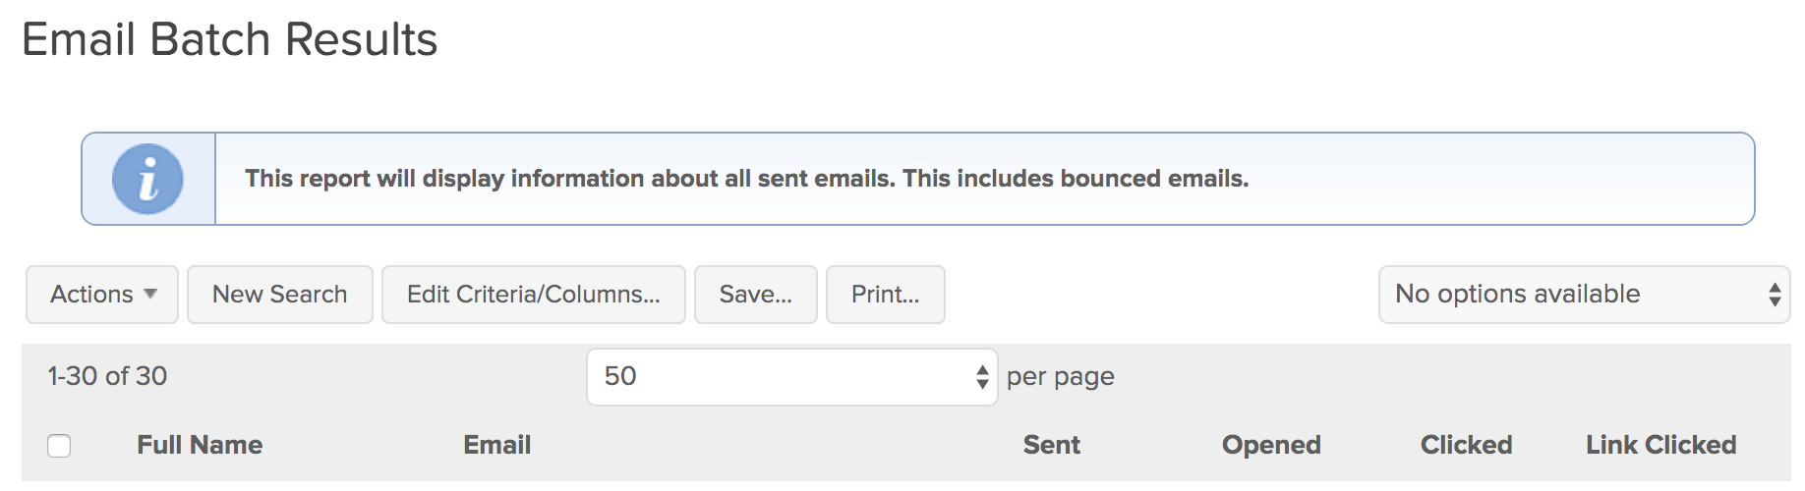Click the per page label
The width and height of the screenshot is (1805, 491).
pos(1060,377)
